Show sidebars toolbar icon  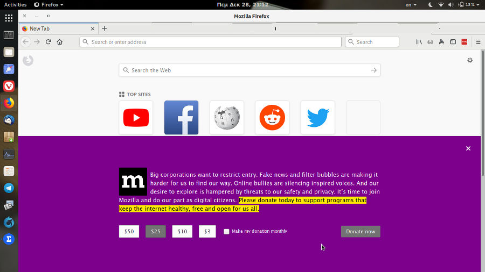click(453, 42)
